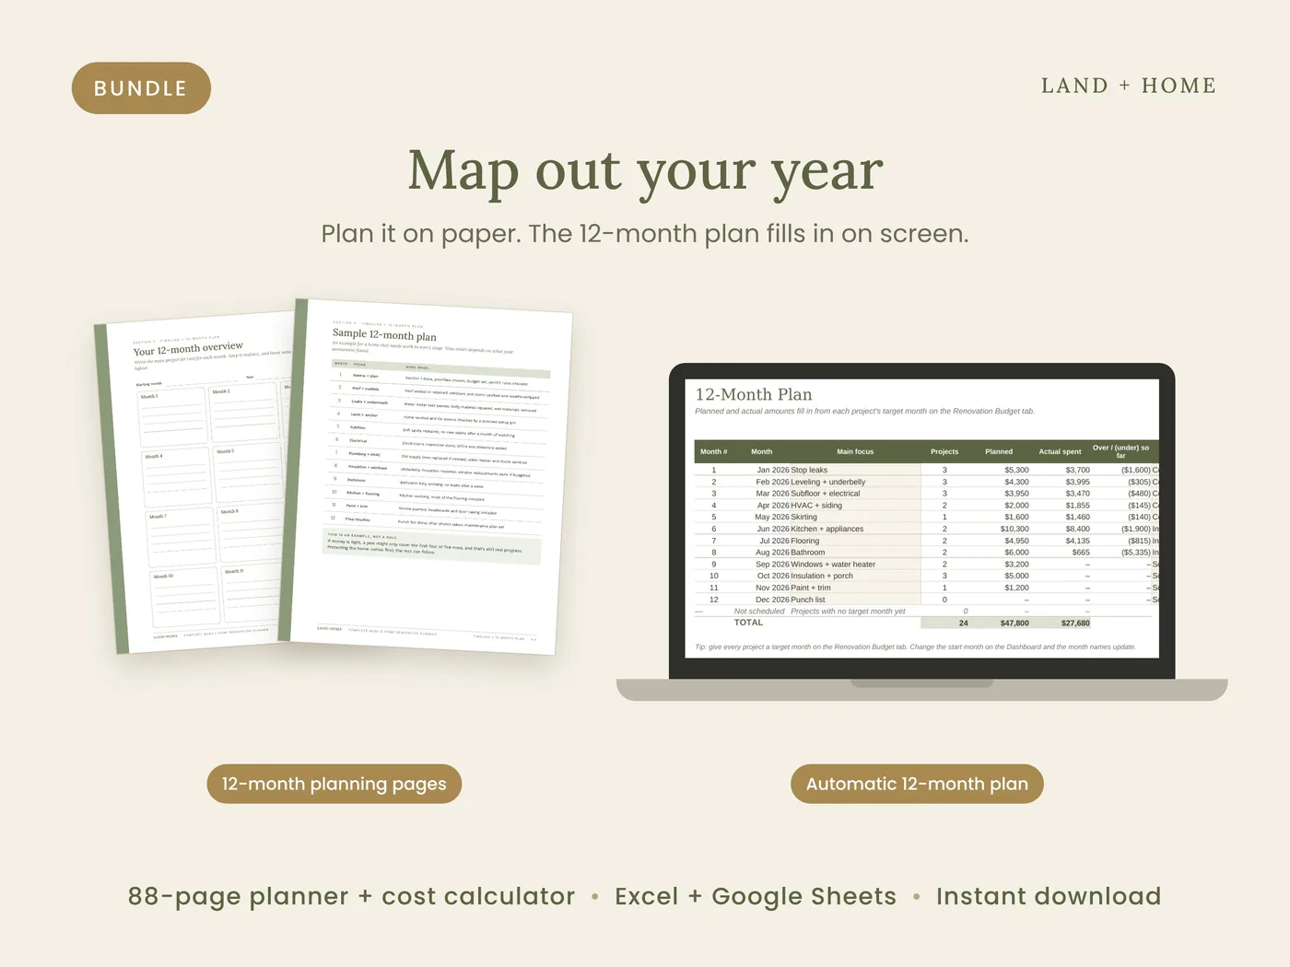Click the LAND + HOME brand name

[1129, 86]
